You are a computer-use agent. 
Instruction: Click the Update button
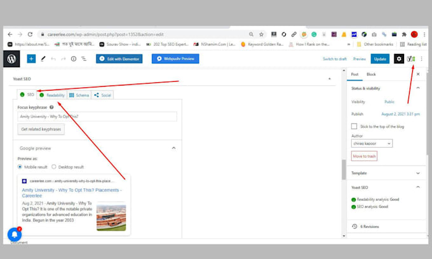[380, 59]
